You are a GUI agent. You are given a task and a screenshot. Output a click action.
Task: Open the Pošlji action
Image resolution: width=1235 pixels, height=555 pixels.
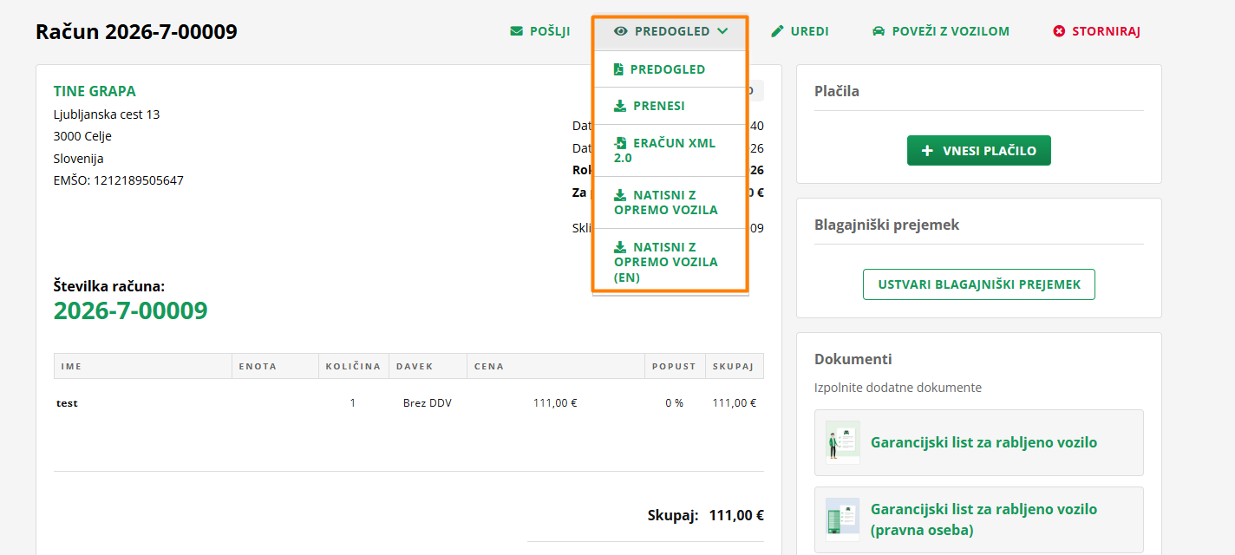tap(540, 31)
